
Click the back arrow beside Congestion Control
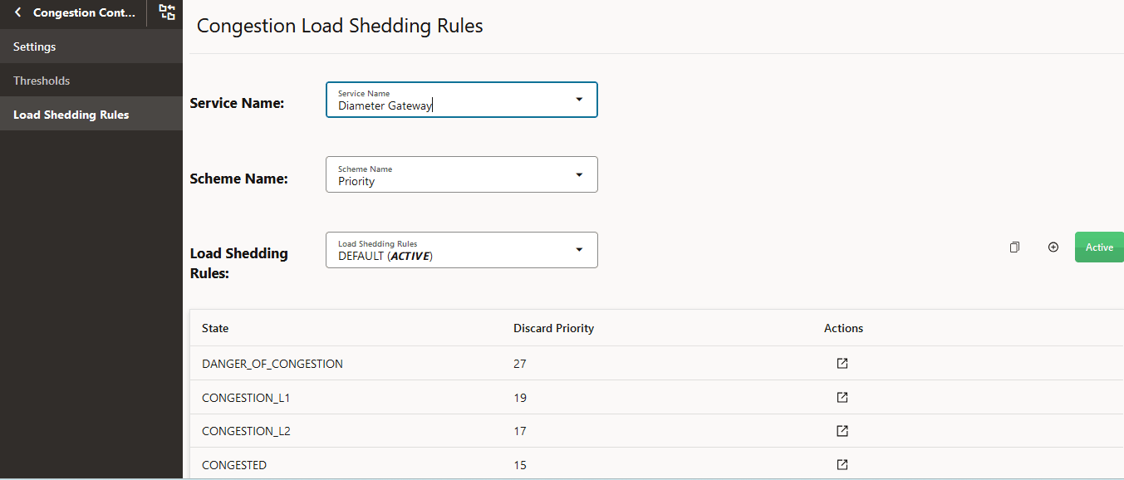tap(17, 12)
